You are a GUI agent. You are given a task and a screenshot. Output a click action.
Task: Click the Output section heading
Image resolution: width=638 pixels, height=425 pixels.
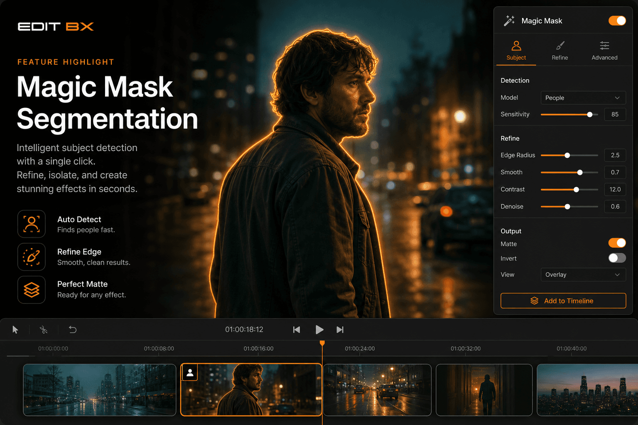click(511, 231)
